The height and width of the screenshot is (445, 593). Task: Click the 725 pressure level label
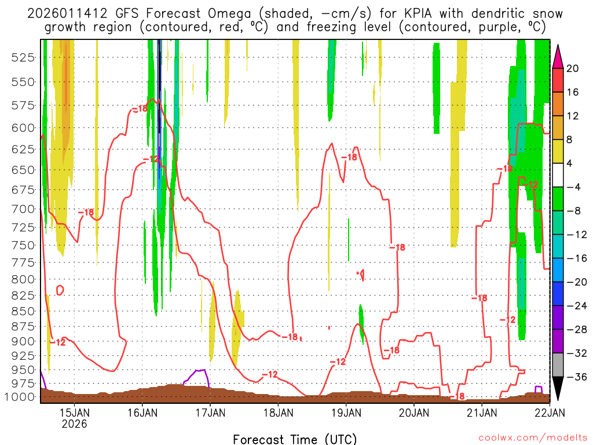point(23,228)
